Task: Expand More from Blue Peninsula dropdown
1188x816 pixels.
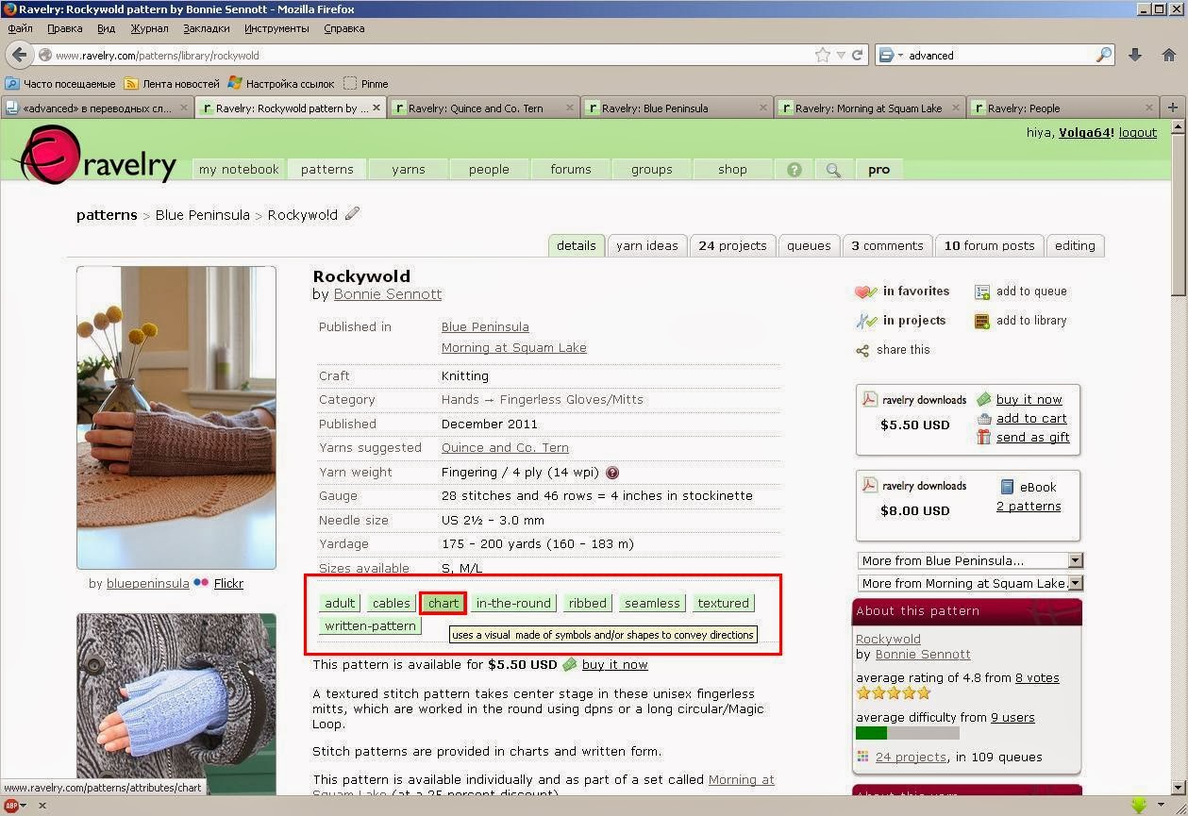Action: click(x=970, y=560)
